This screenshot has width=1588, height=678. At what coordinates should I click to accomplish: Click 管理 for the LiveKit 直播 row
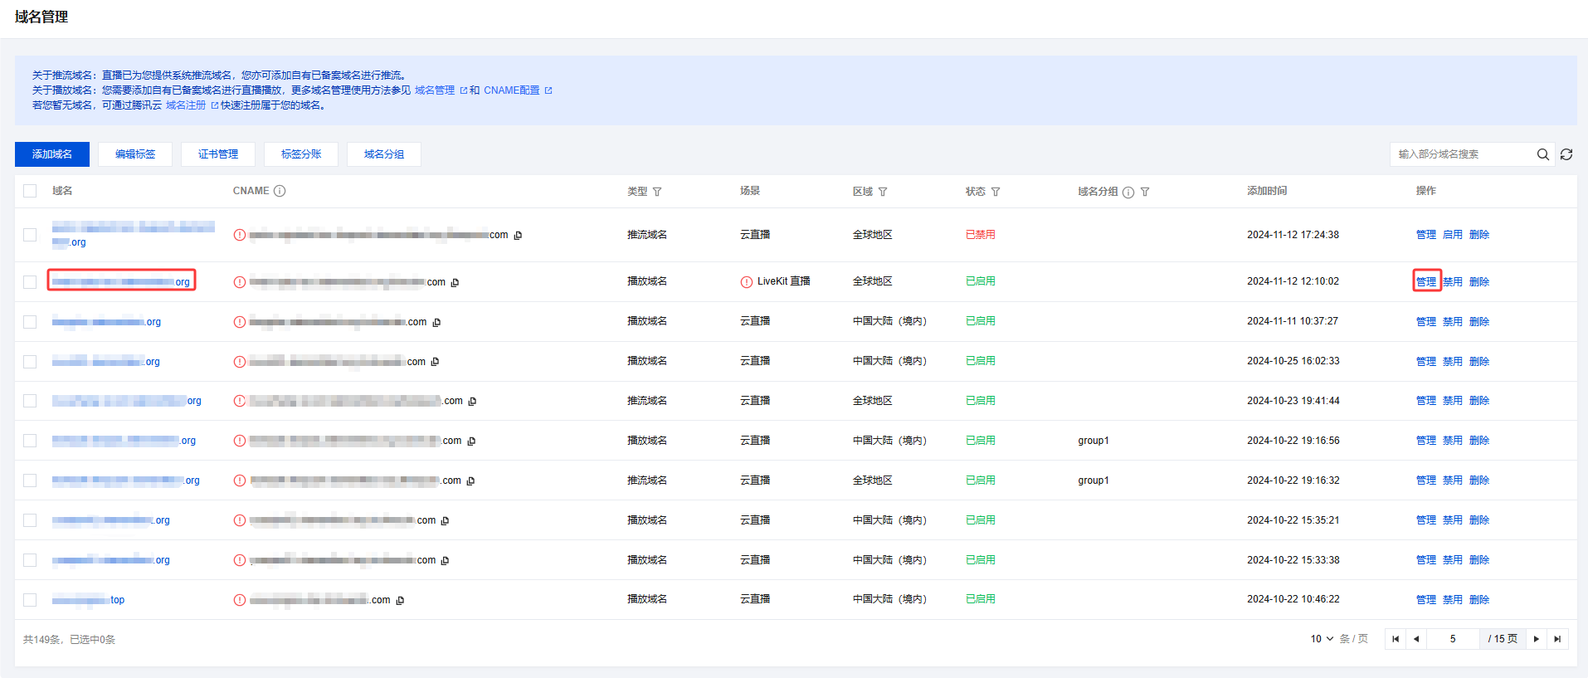pos(1426,282)
